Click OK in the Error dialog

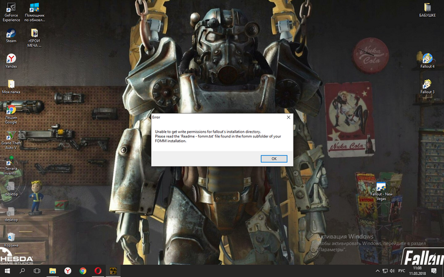(274, 158)
